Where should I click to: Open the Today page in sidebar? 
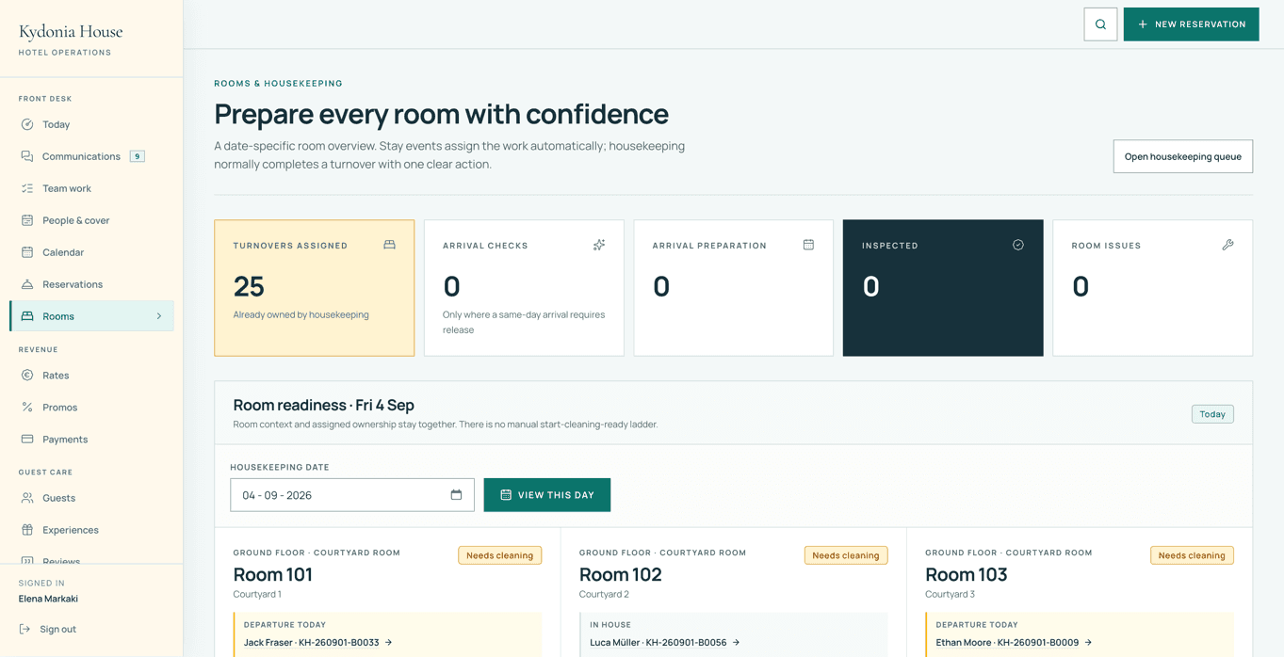[91, 124]
